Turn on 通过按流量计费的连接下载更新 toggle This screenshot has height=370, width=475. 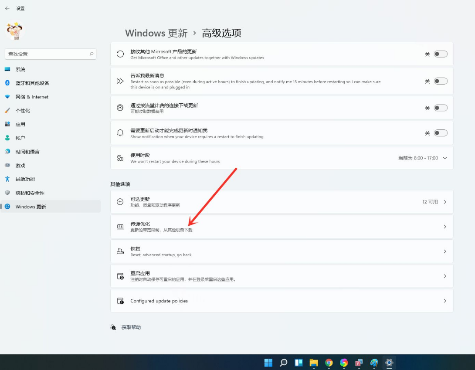tap(441, 108)
